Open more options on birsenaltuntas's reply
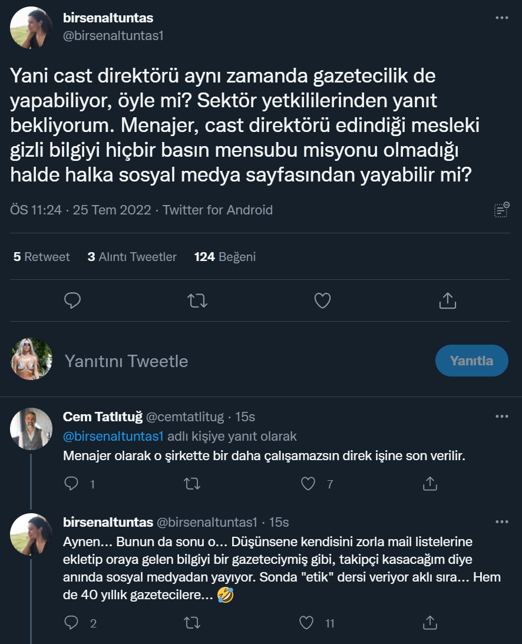The image size is (522, 644). coord(501,522)
